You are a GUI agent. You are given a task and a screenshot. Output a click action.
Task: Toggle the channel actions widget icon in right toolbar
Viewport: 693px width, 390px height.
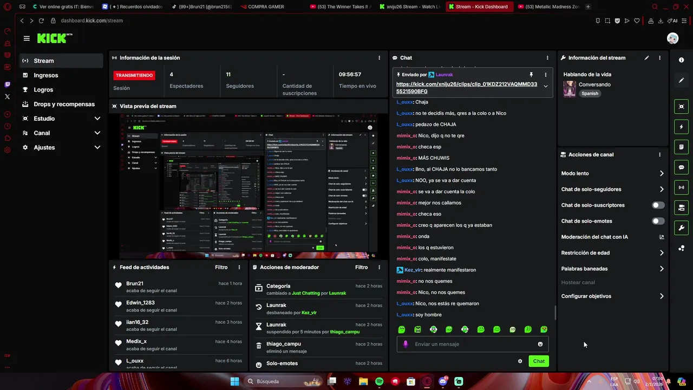[x=682, y=207]
